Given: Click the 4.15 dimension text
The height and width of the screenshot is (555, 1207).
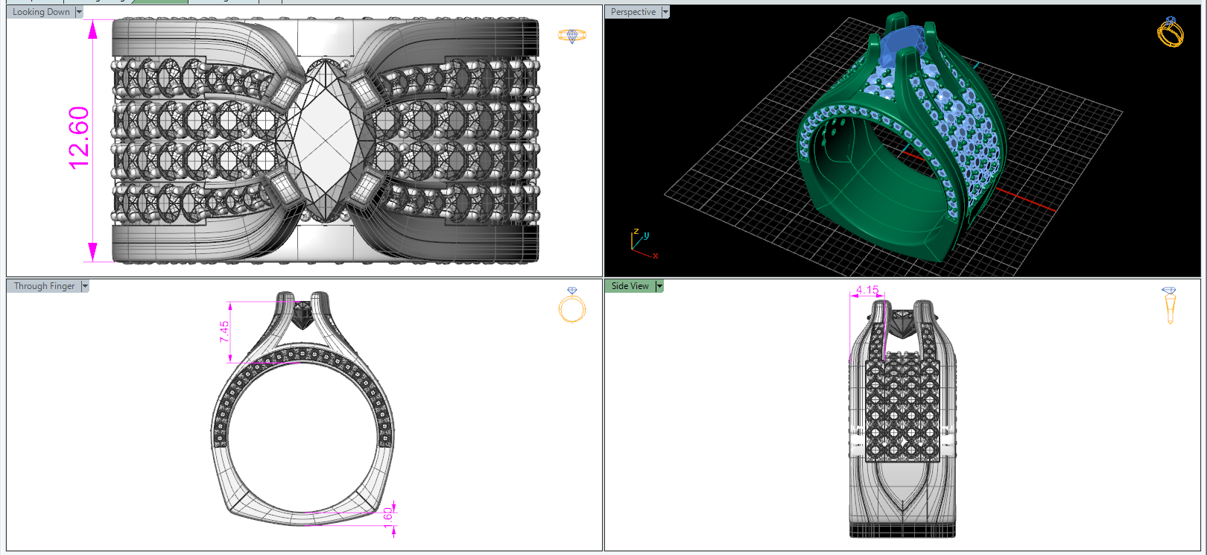Looking at the screenshot, I should (x=867, y=291).
